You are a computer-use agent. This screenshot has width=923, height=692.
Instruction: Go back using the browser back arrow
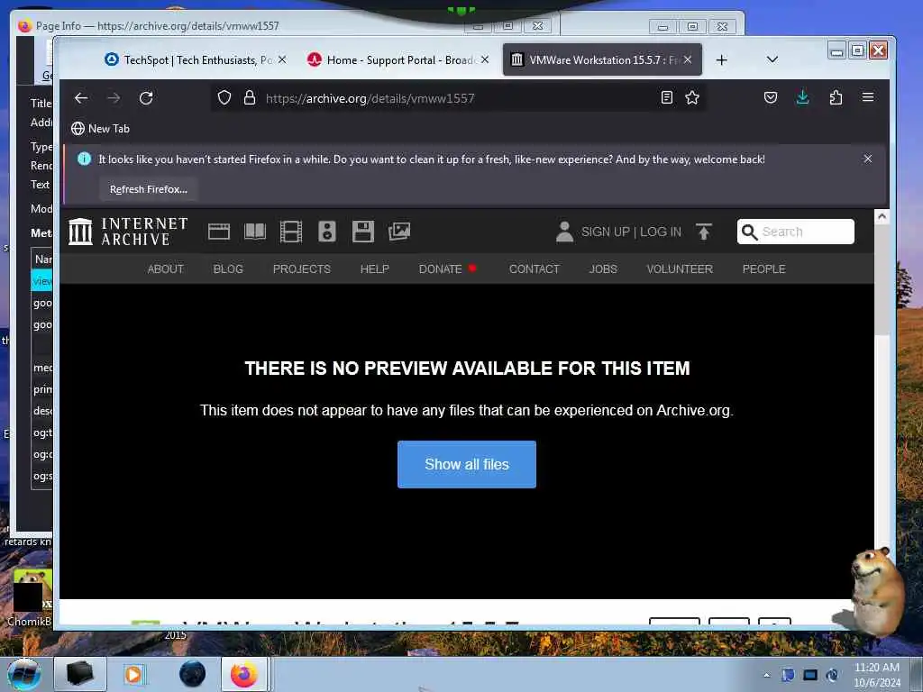(x=81, y=98)
